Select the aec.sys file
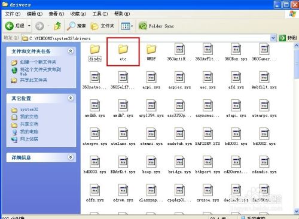The width and height of the screenshot is (299, 219). 208,81
